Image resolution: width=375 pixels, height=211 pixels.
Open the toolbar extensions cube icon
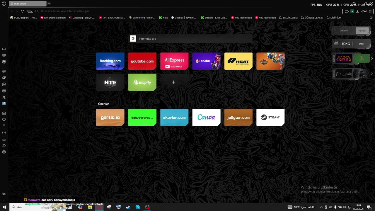coord(347,11)
